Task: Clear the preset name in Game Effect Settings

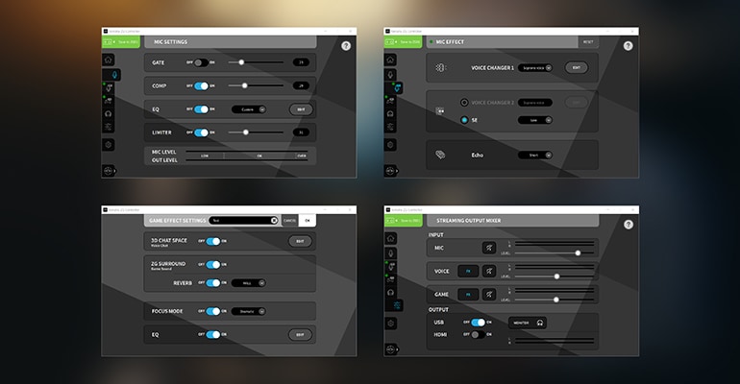Action: coord(274,221)
